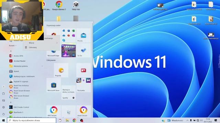This screenshot has height=123, width=220.
Task: Open Skype small tile in Office group
Action: tap(64, 40)
